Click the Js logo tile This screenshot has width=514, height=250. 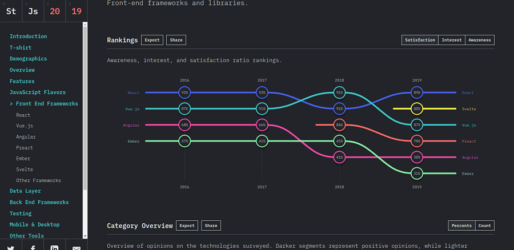click(33, 11)
